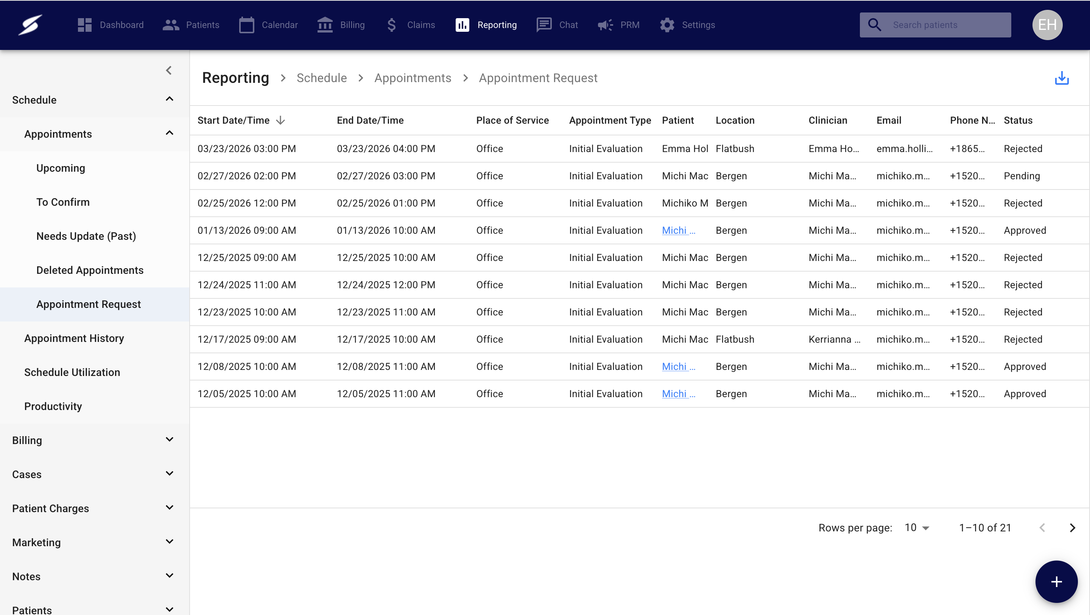Collapse the Appointments sidebar group
The height and width of the screenshot is (615, 1090).
click(x=169, y=134)
